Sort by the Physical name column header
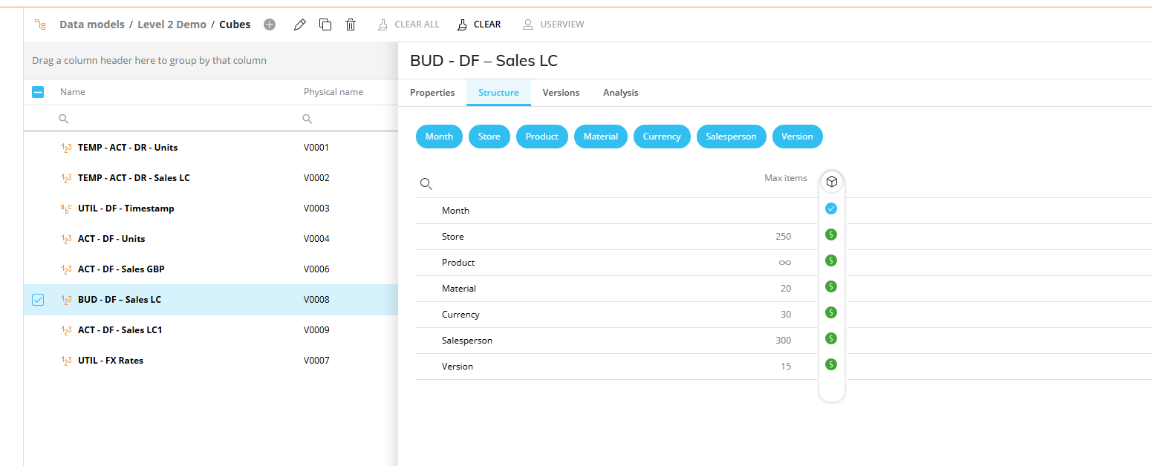 (x=333, y=92)
